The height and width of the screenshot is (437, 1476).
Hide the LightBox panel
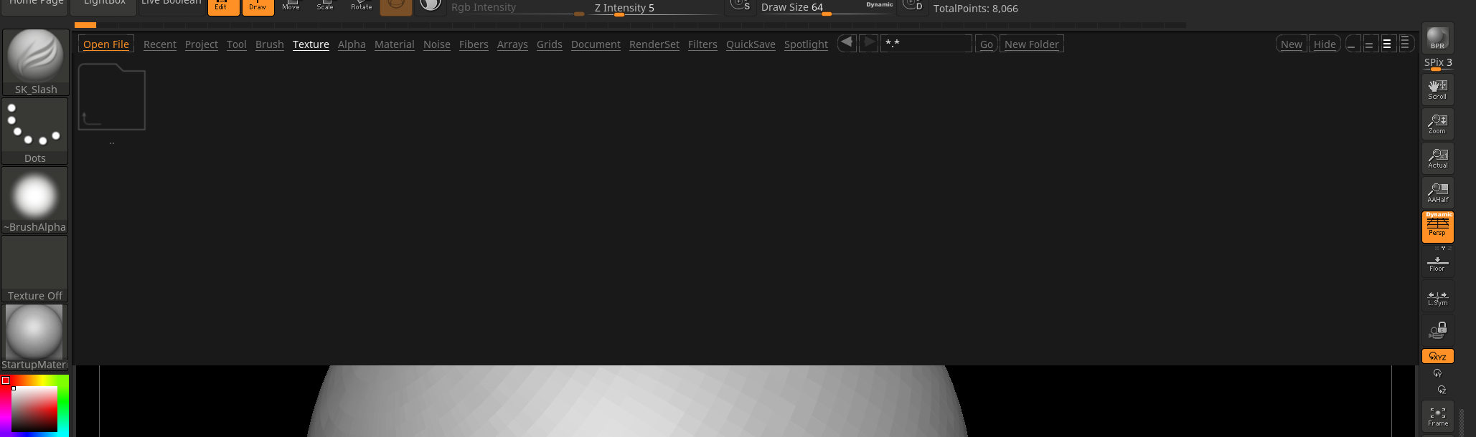point(1325,44)
